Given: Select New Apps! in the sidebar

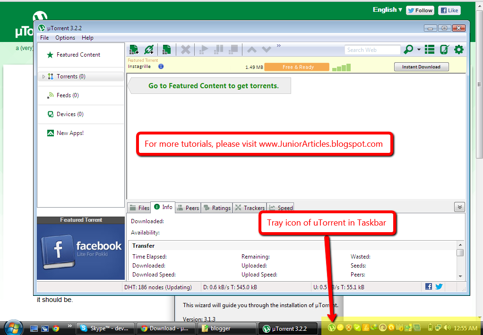Looking at the screenshot, I should (x=65, y=133).
